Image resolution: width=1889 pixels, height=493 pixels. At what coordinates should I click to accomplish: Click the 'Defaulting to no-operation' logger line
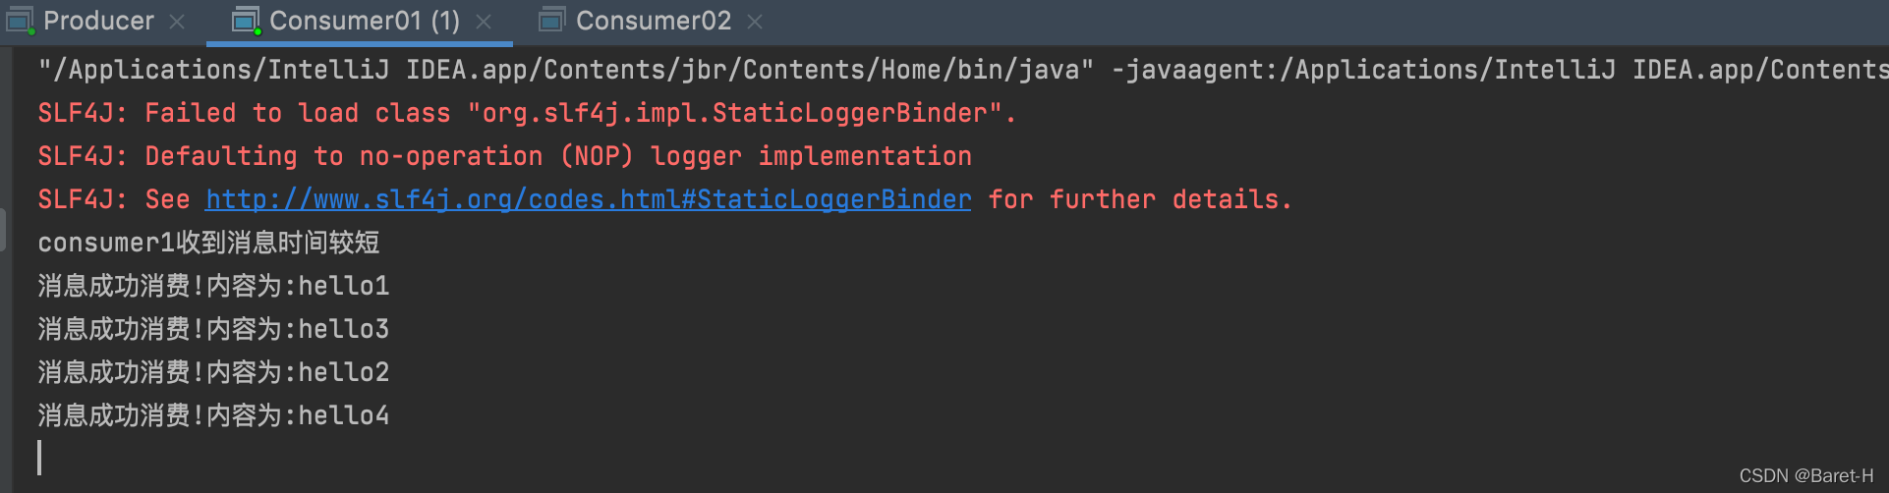click(504, 156)
